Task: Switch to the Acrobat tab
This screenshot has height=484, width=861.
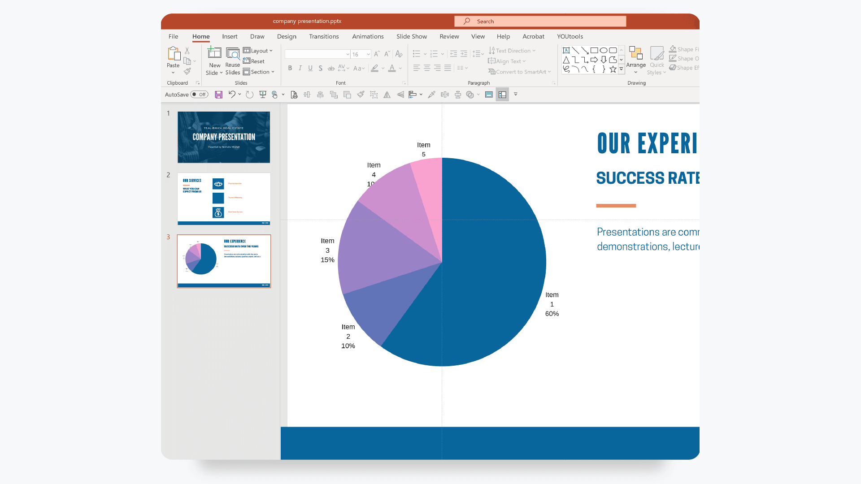Action: 533,36
